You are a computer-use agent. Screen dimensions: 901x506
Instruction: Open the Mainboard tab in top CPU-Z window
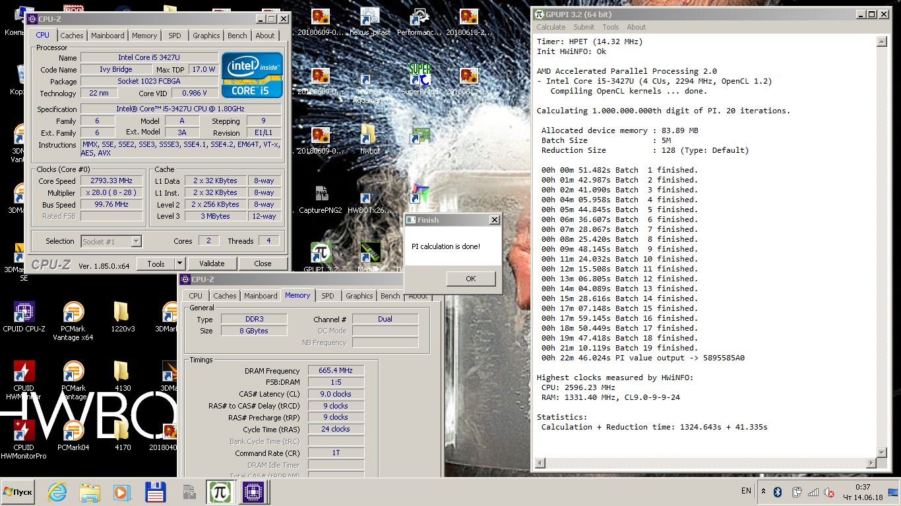(x=108, y=36)
